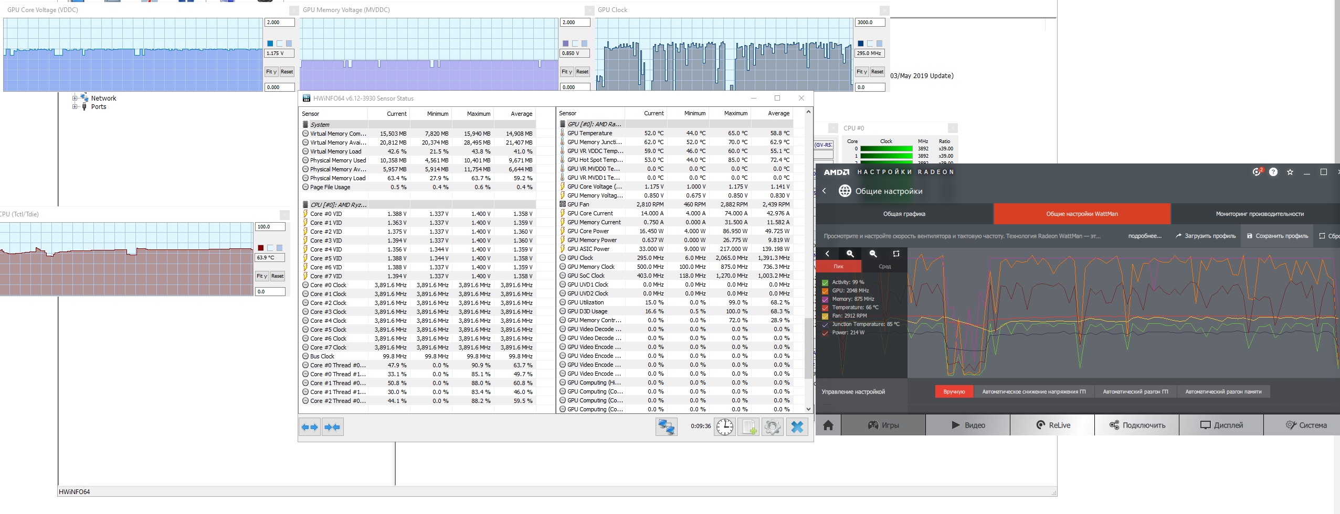Open the Видео section in Radeon Settings
This screenshot has width=1340, height=514.
tap(968, 425)
